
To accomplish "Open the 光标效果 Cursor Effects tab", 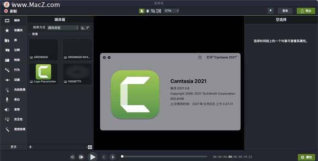I will pos(13,89).
